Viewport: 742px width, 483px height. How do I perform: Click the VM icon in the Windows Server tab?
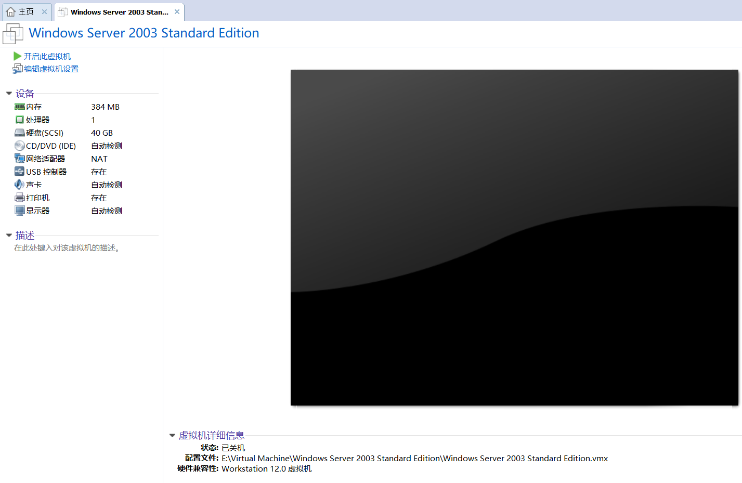63,12
